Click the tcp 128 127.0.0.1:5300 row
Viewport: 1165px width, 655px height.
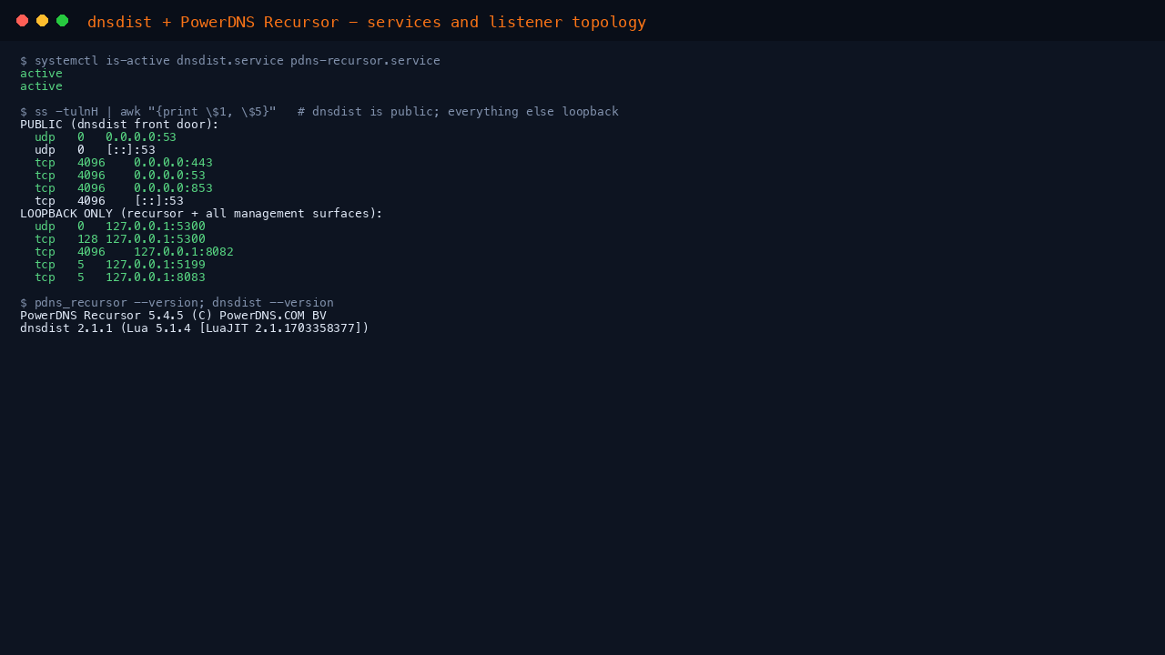pos(120,239)
